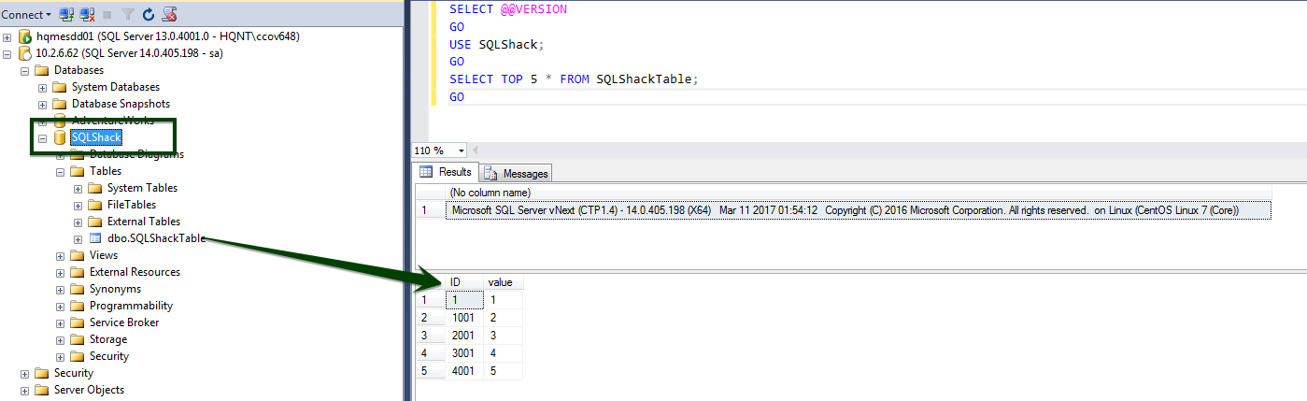Click the External Tables folder icon

95,222
